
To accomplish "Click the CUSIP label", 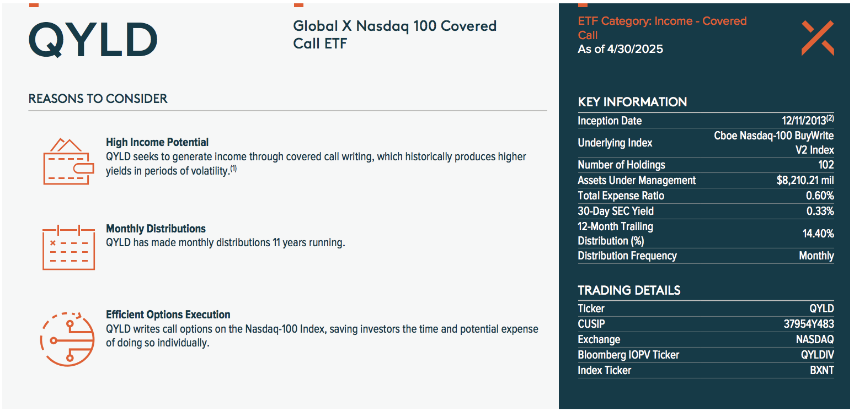I will (x=591, y=324).
